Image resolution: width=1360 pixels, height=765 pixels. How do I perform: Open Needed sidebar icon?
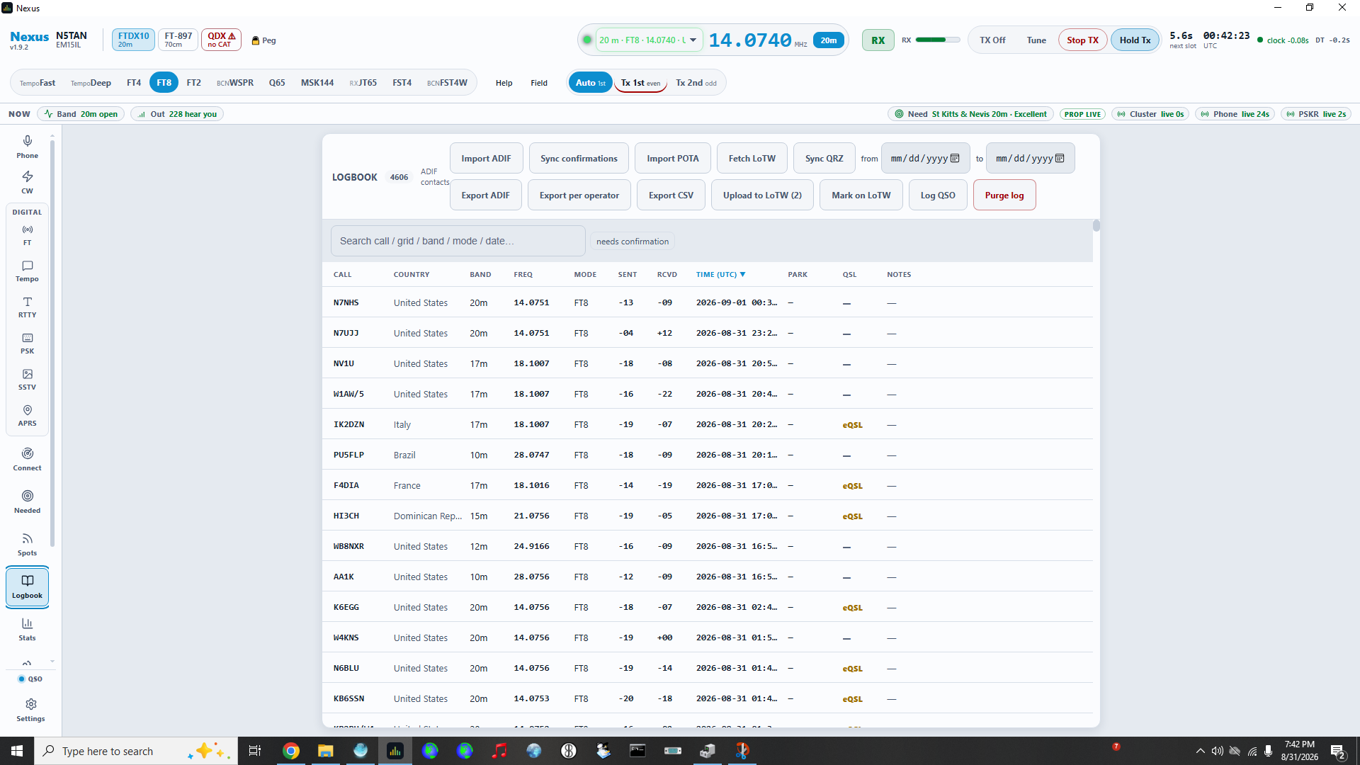[x=27, y=502]
